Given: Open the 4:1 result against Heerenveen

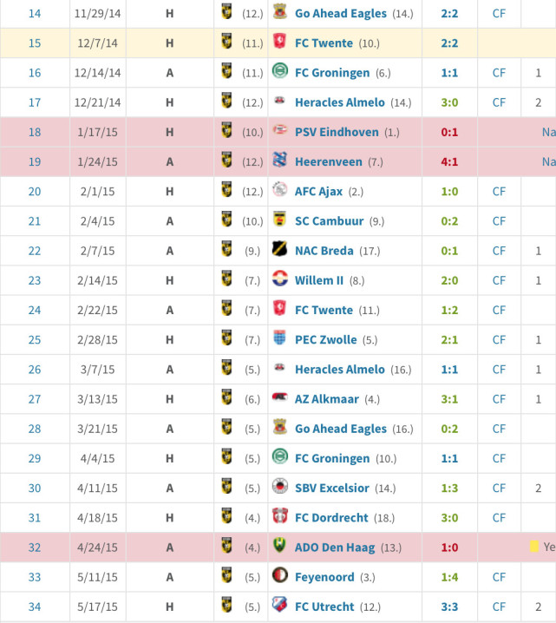Looking at the screenshot, I should (449, 161).
